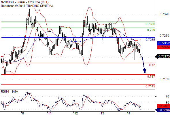
Task: Select the green 0.7305 resistance level label
Action: 150,24
